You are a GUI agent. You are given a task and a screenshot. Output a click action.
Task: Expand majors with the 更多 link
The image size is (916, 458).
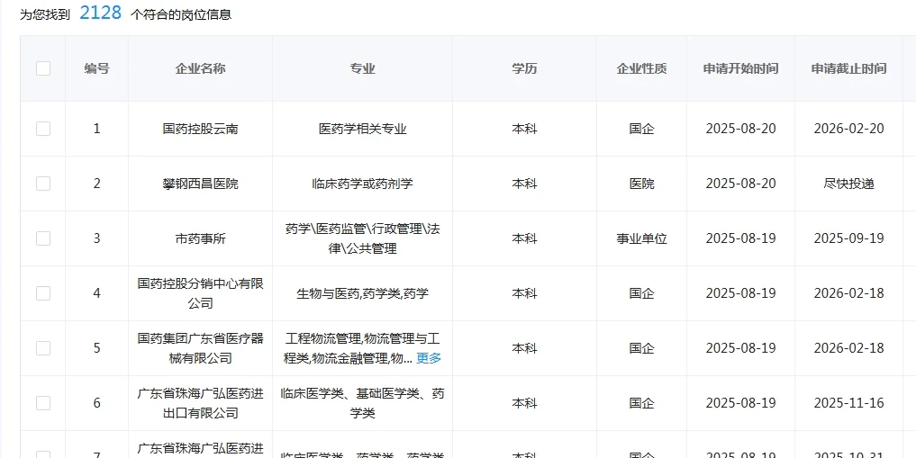pyautogui.click(x=429, y=358)
